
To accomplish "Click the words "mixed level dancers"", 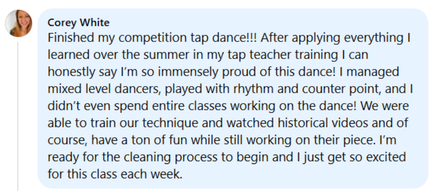I will (101, 88).
